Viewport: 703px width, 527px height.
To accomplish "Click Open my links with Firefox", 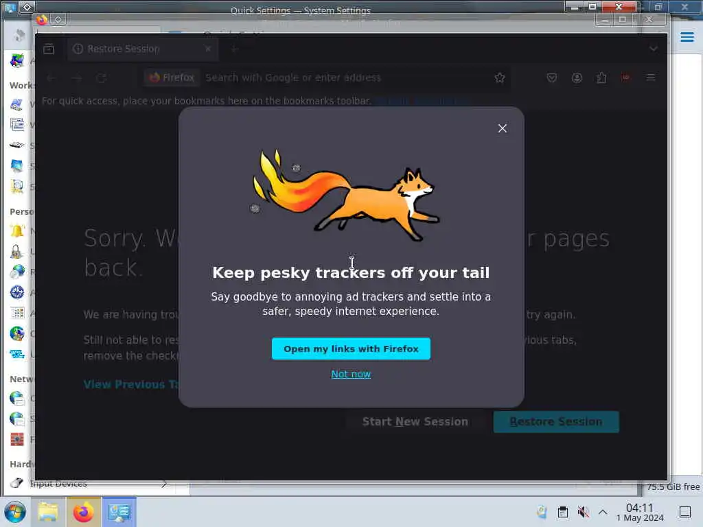I will pos(351,349).
